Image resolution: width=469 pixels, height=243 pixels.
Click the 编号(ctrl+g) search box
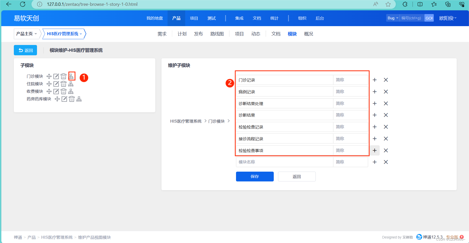tap(412, 18)
